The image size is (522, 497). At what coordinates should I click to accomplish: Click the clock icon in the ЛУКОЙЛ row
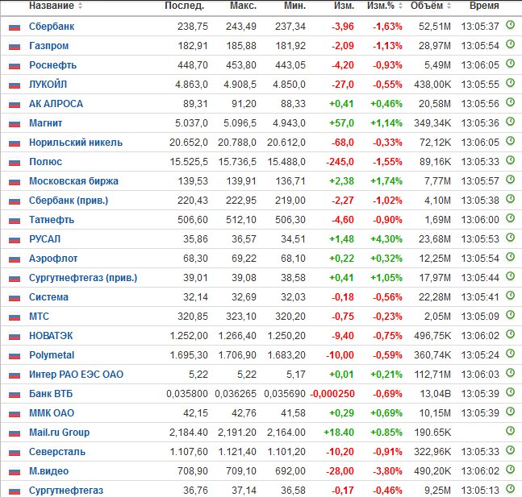(x=510, y=82)
